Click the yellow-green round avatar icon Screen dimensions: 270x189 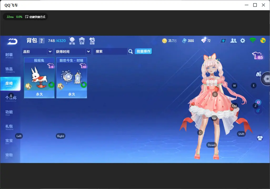(x=263, y=40)
